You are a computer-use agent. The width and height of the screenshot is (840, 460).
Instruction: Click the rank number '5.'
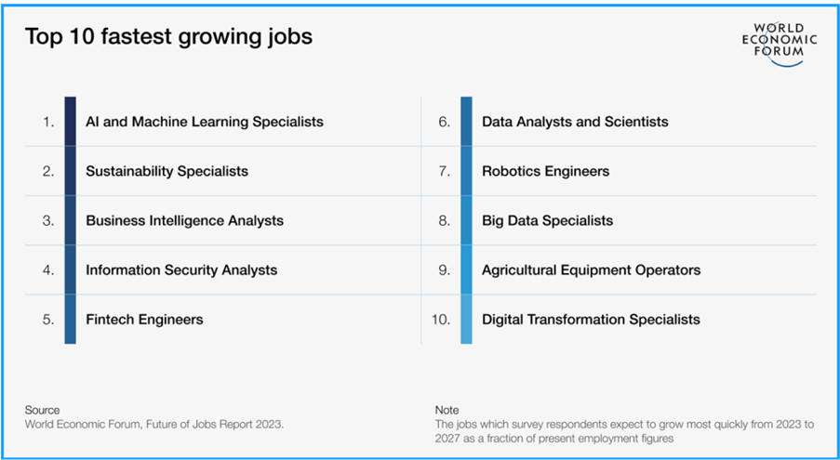click(x=48, y=320)
